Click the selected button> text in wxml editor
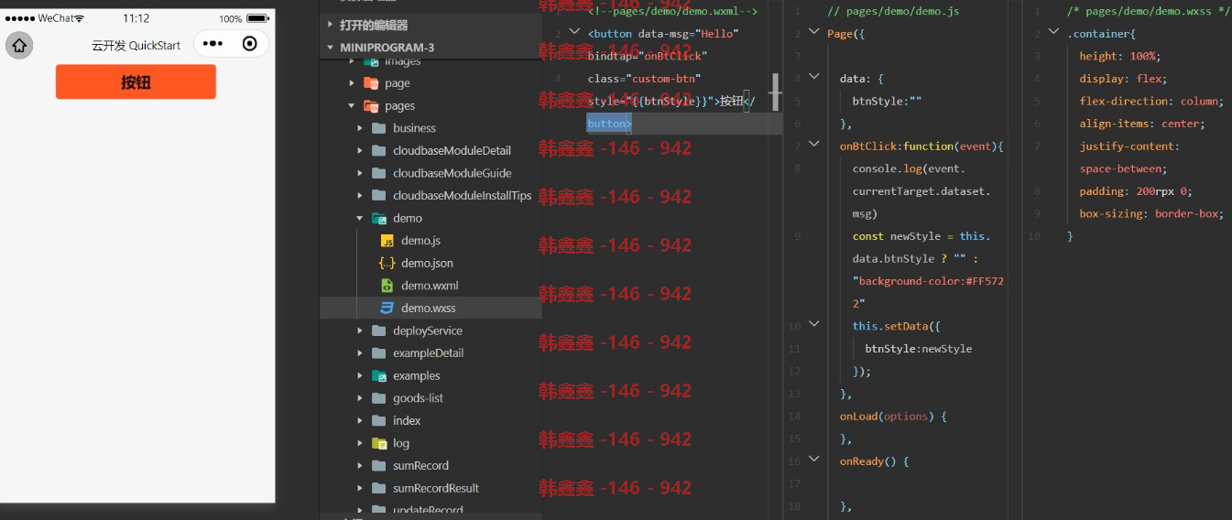This screenshot has height=520, width=1232. 609,123
